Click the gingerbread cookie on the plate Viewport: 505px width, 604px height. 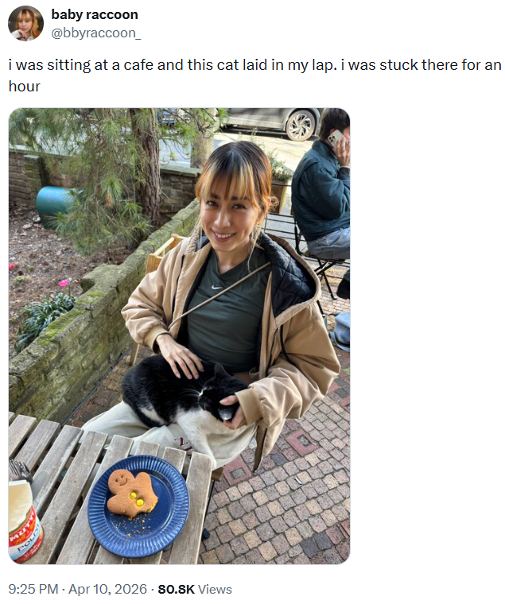coord(132,494)
